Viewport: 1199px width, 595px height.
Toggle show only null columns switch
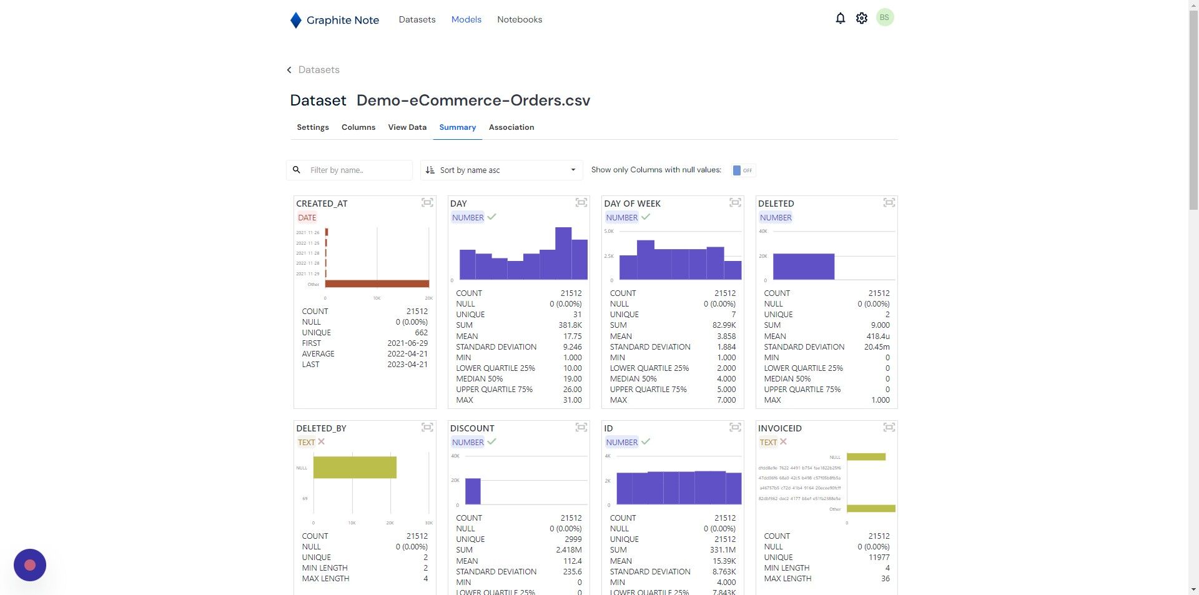pyautogui.click(x=743, y=170)
